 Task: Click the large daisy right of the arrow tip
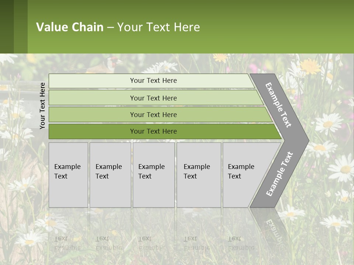(327, 123)
